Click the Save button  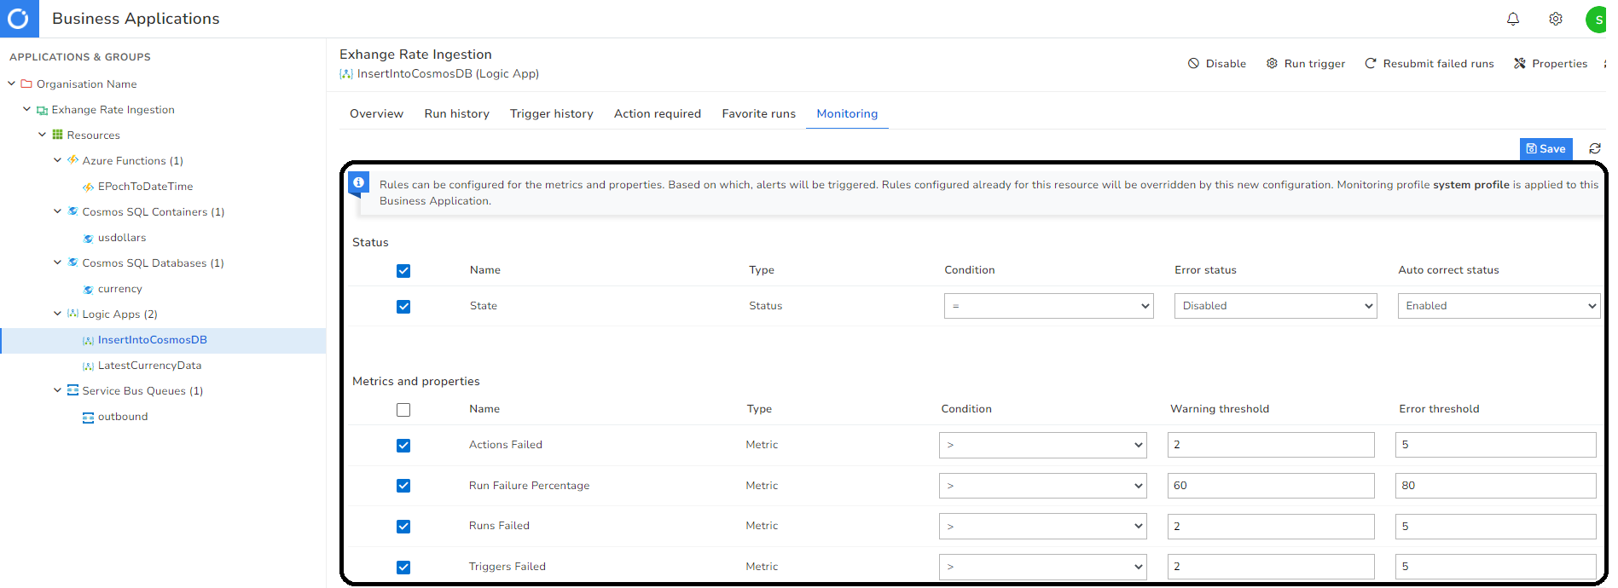click(x=1545, y=148)
